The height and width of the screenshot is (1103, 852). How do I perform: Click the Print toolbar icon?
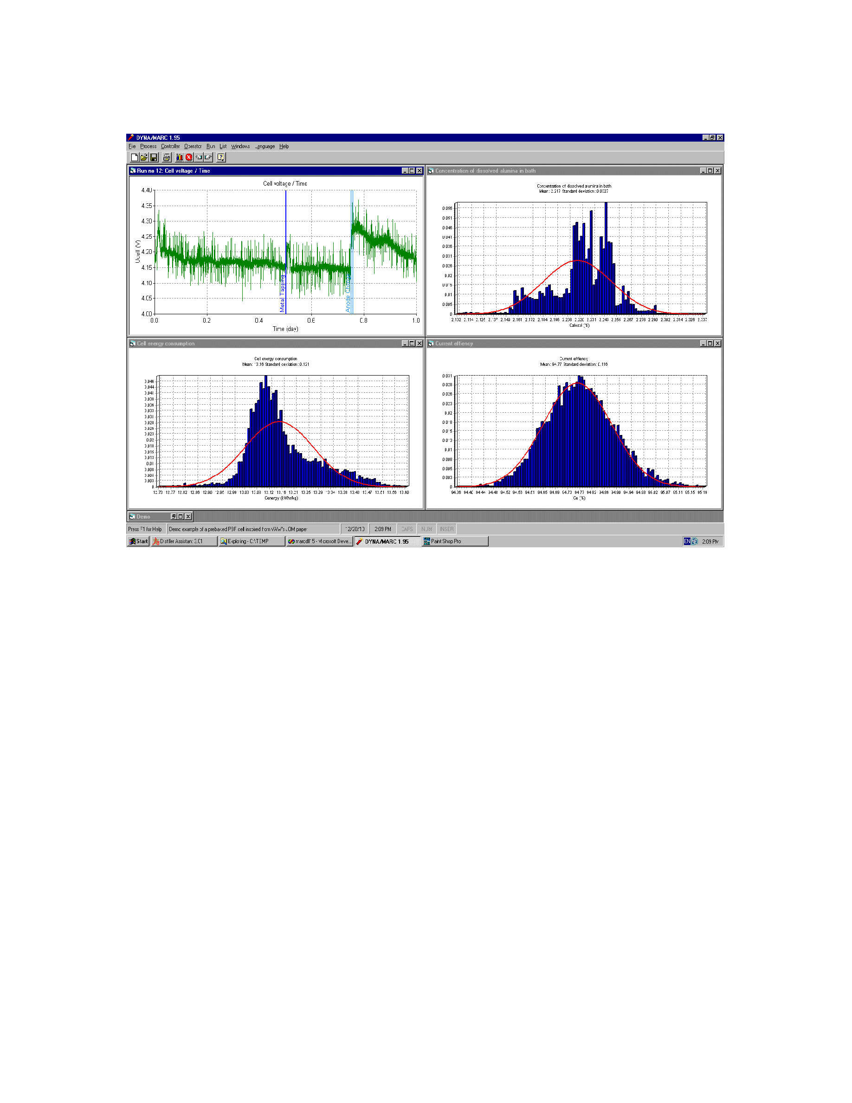pyautogui.click(x=167, y=157)
